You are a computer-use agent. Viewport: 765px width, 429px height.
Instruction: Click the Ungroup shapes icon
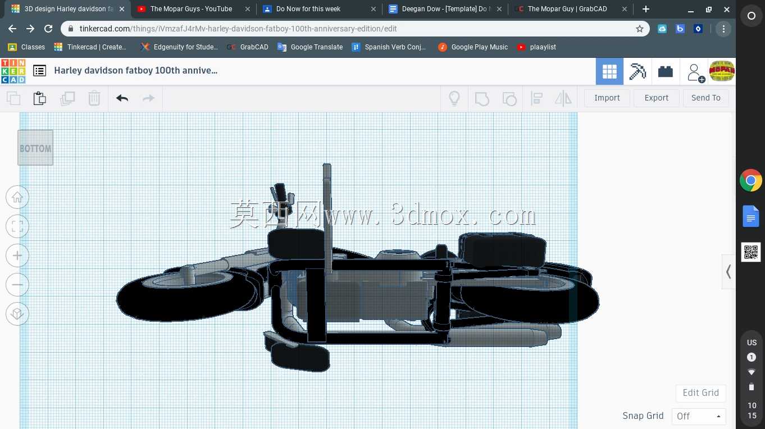click(x=509, y=99)
